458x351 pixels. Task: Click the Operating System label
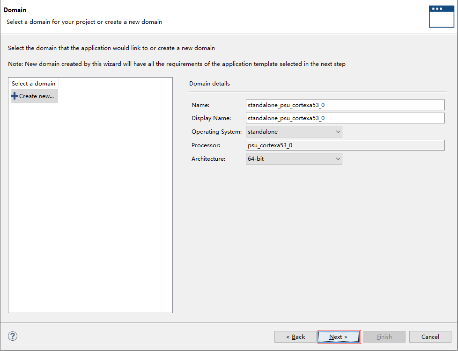216,131
